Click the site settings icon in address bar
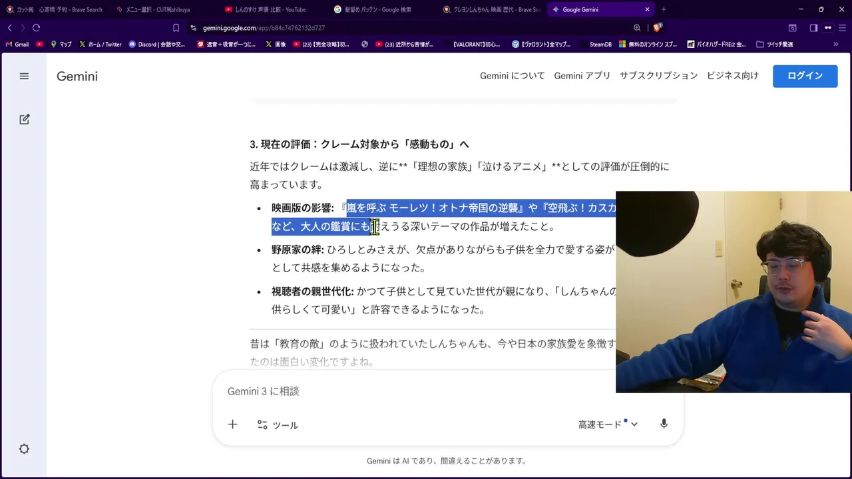 click(193, 28)
